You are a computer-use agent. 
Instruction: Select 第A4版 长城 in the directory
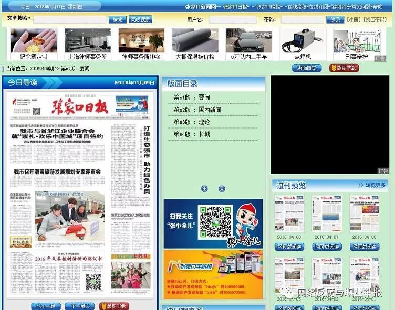192,134
